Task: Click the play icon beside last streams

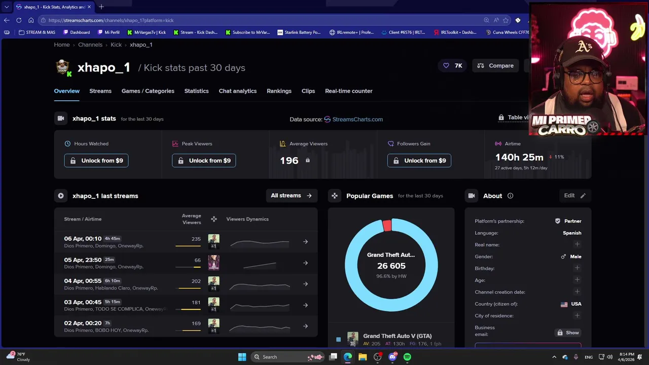Action: [61, 196]
